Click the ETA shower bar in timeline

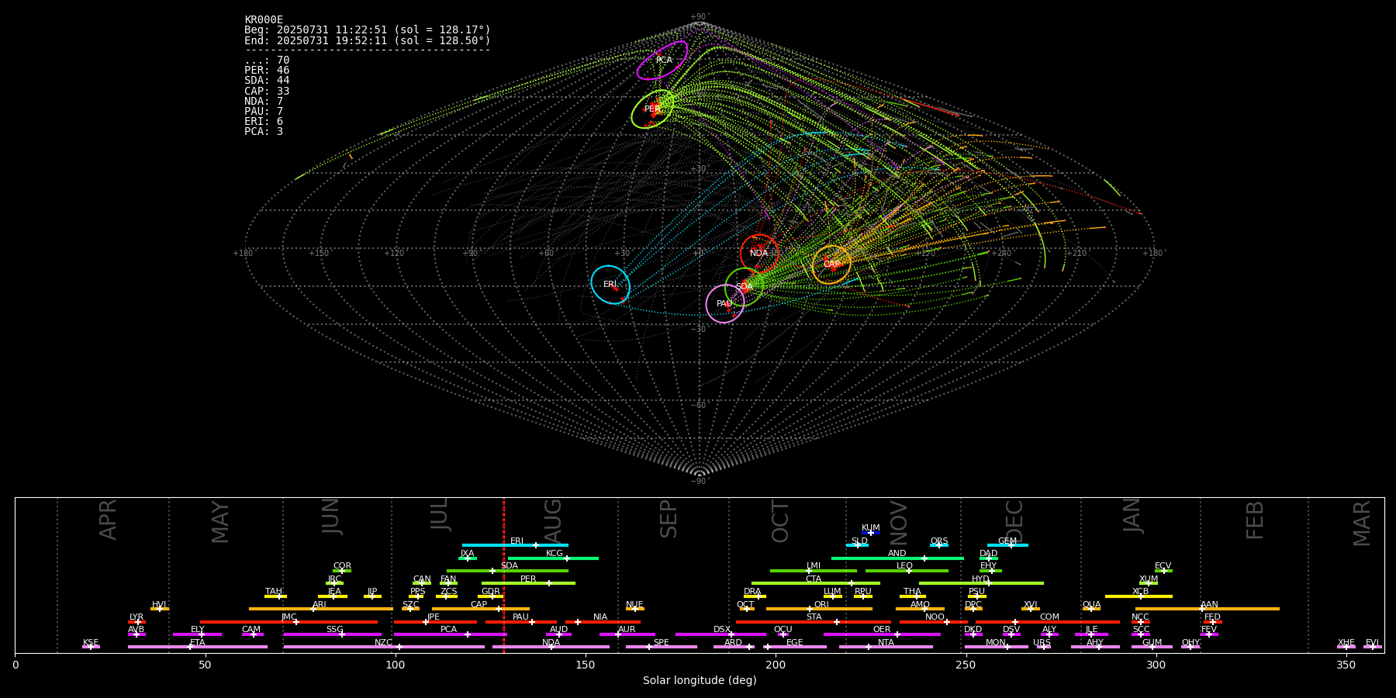click(198, 647)
